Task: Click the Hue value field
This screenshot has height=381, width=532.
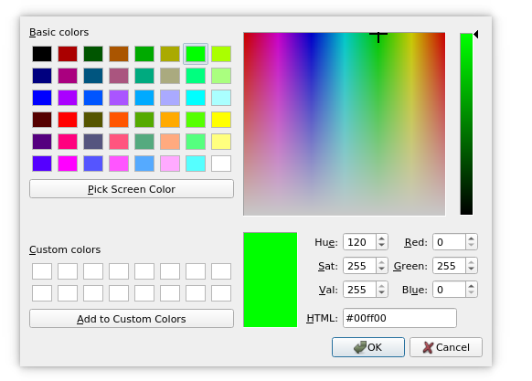Action: pyautogui.click(x=359, y=242)
